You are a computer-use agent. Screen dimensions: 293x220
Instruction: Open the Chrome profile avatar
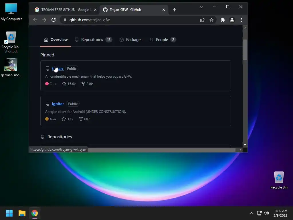(x=232, y=20)
